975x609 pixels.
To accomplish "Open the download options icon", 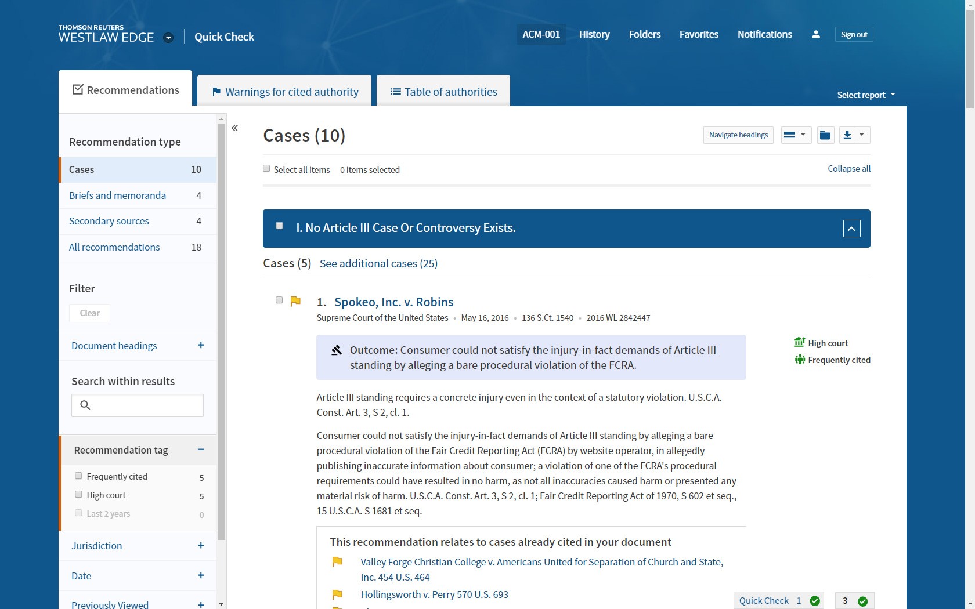I will click(x=854, y=135).
